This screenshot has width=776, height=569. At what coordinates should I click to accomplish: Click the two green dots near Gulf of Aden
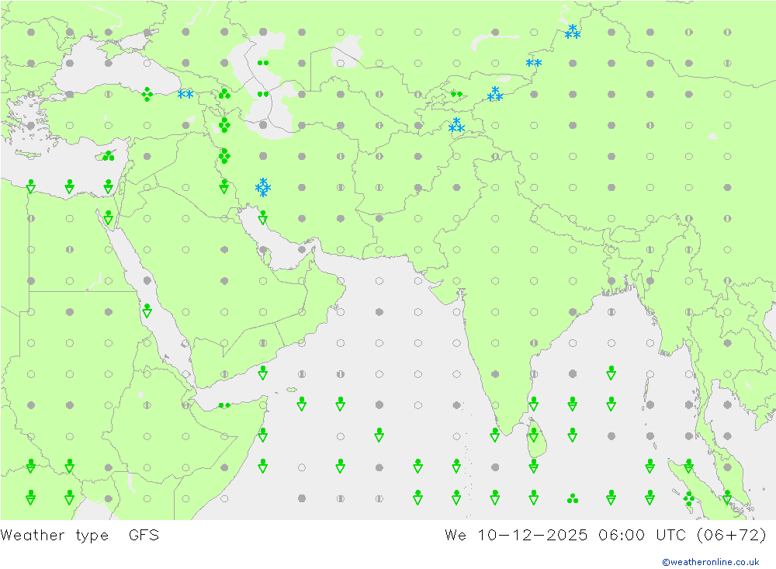click(224, 404)
